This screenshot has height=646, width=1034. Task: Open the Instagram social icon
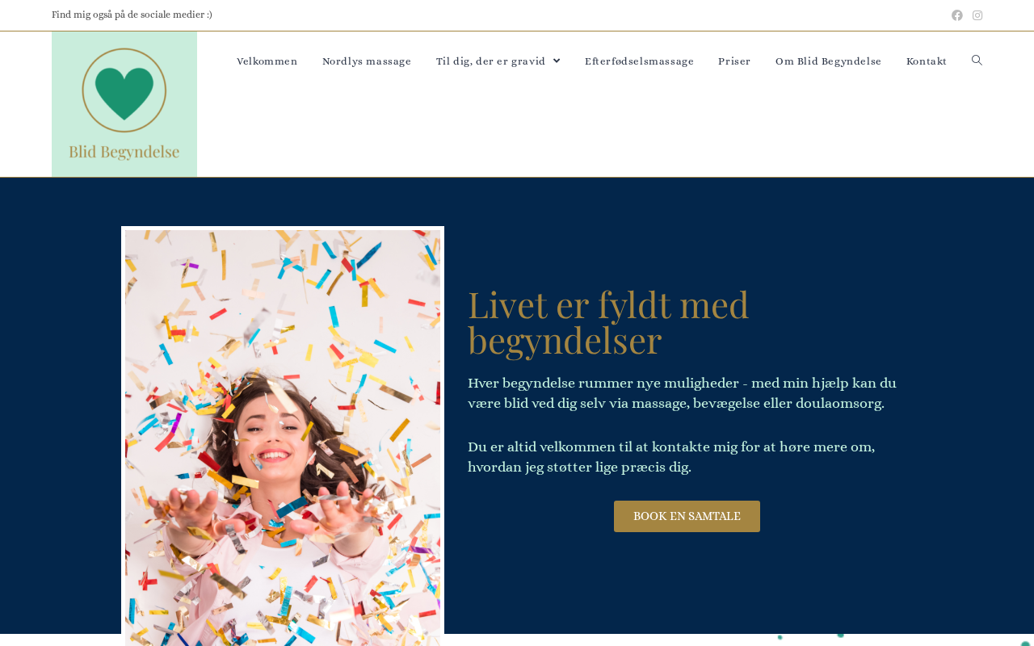point(977,15)
